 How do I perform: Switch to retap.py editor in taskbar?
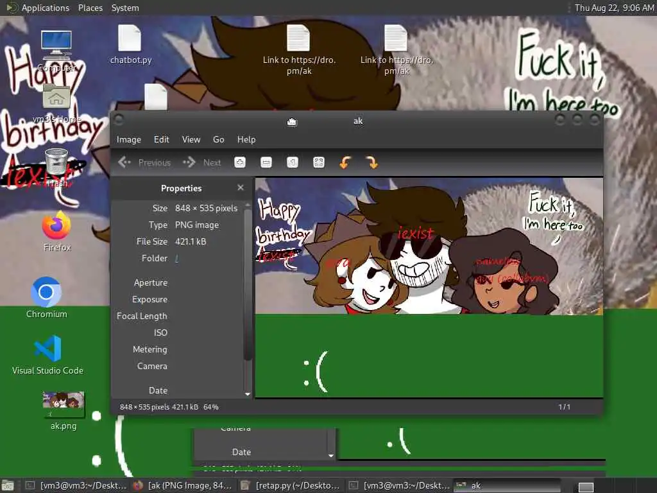coord(291,485)
